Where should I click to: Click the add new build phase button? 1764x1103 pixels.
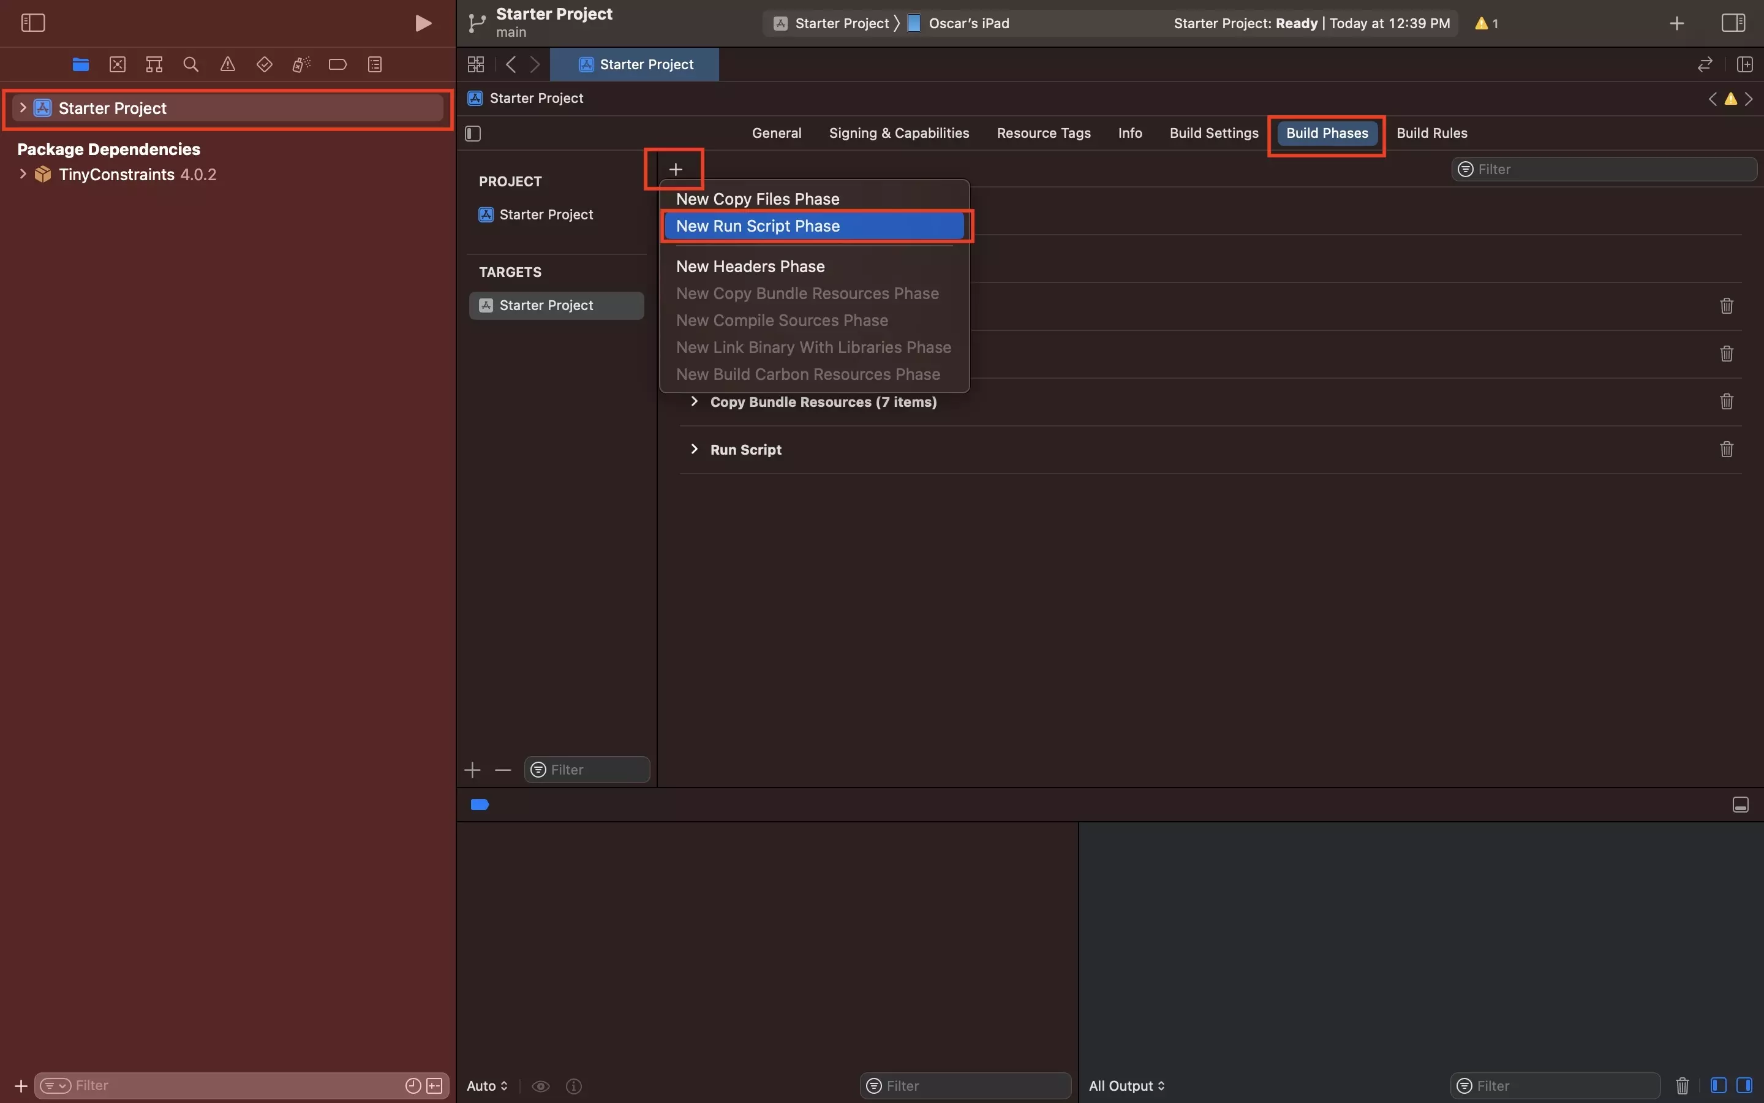click(x=674, y=167)
